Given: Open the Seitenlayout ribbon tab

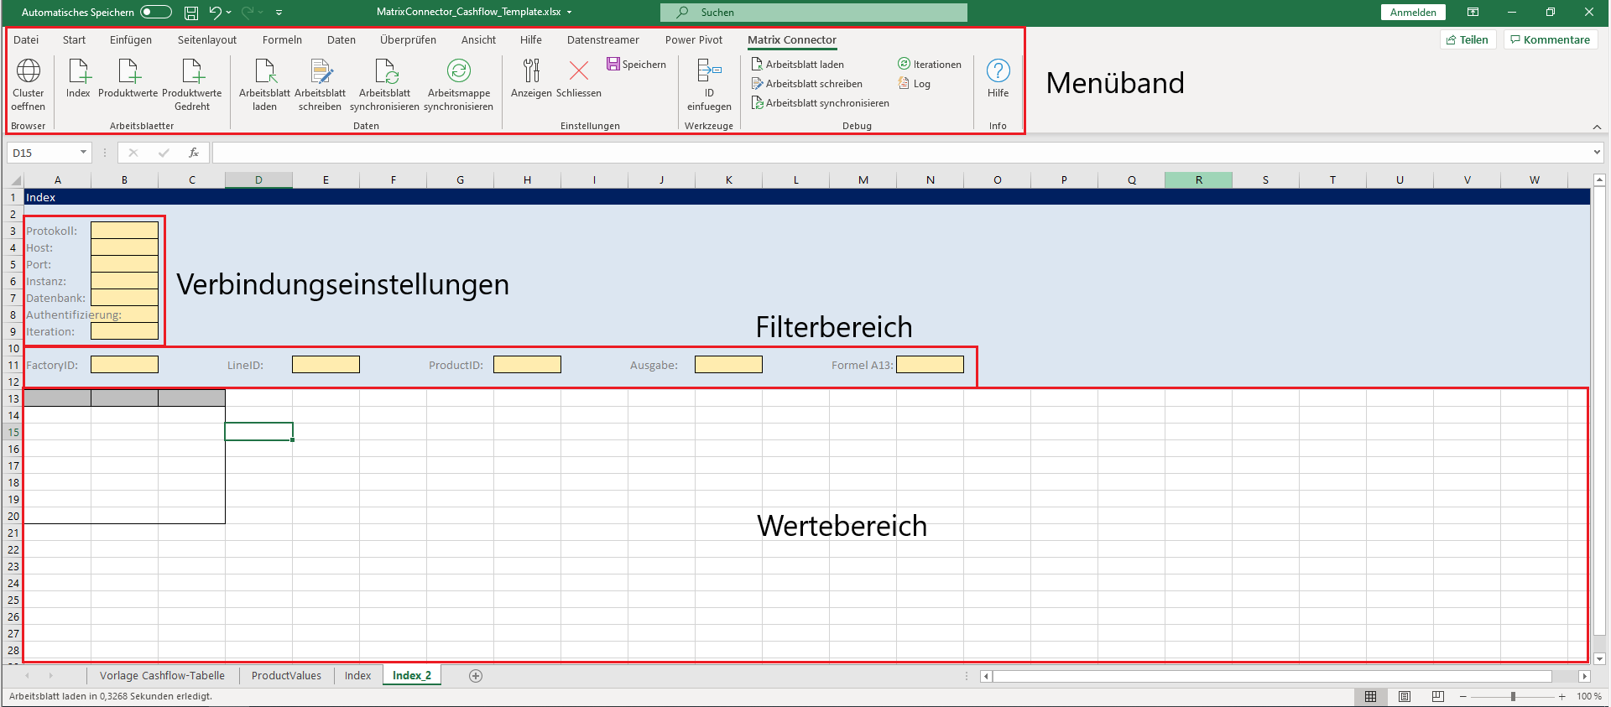Looking at the screenshot, I should (x=206, y=40).
